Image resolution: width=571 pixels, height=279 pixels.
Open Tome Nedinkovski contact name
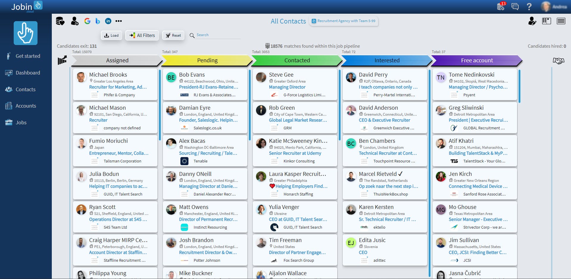471,75
